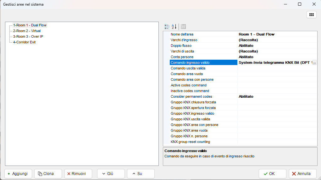321x180 pixels.
Task: Open the property pages icon
Action: click(183, 26)
